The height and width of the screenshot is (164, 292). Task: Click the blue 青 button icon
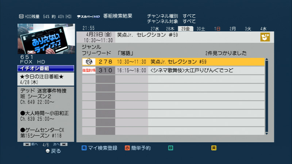click(84, 148)
